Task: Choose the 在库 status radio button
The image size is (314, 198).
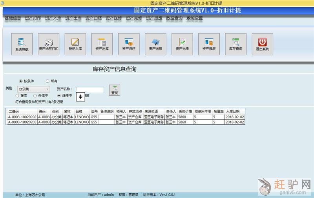Action: point(17,96)
